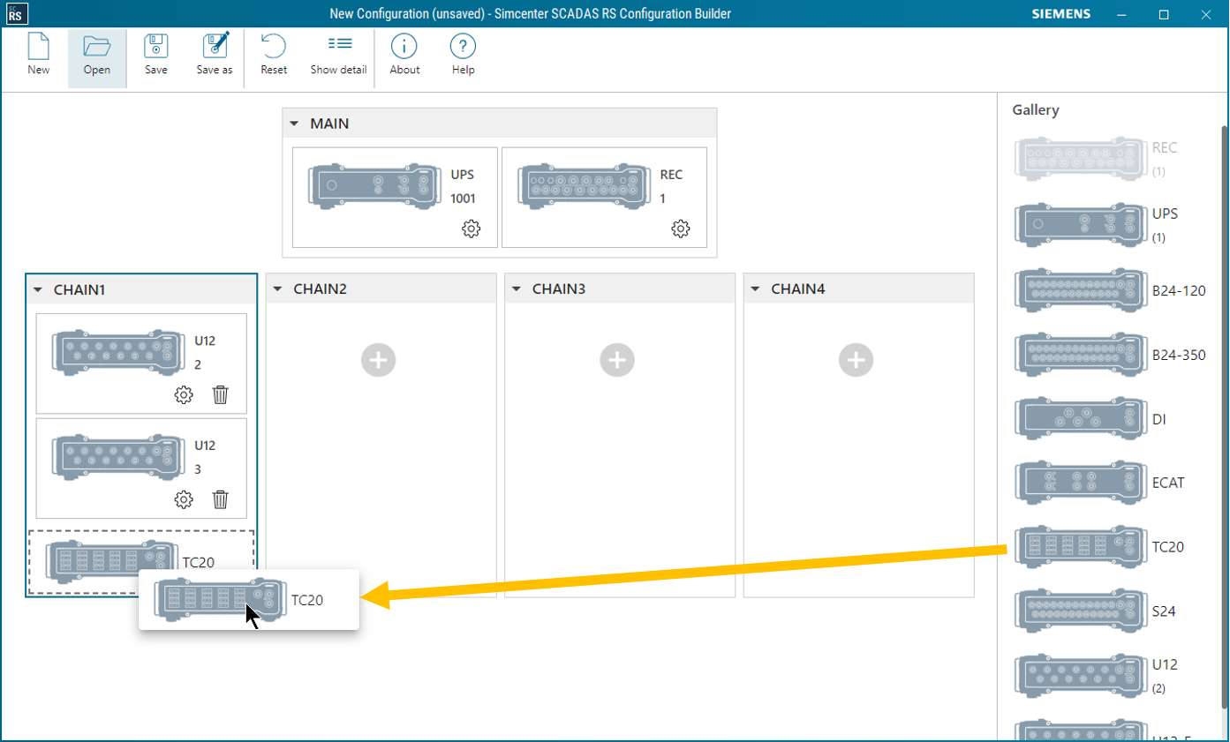Maximize the Configuration Builder window
The width and height of the screenshot is (1230, 742).
(x=1164, y=14)
